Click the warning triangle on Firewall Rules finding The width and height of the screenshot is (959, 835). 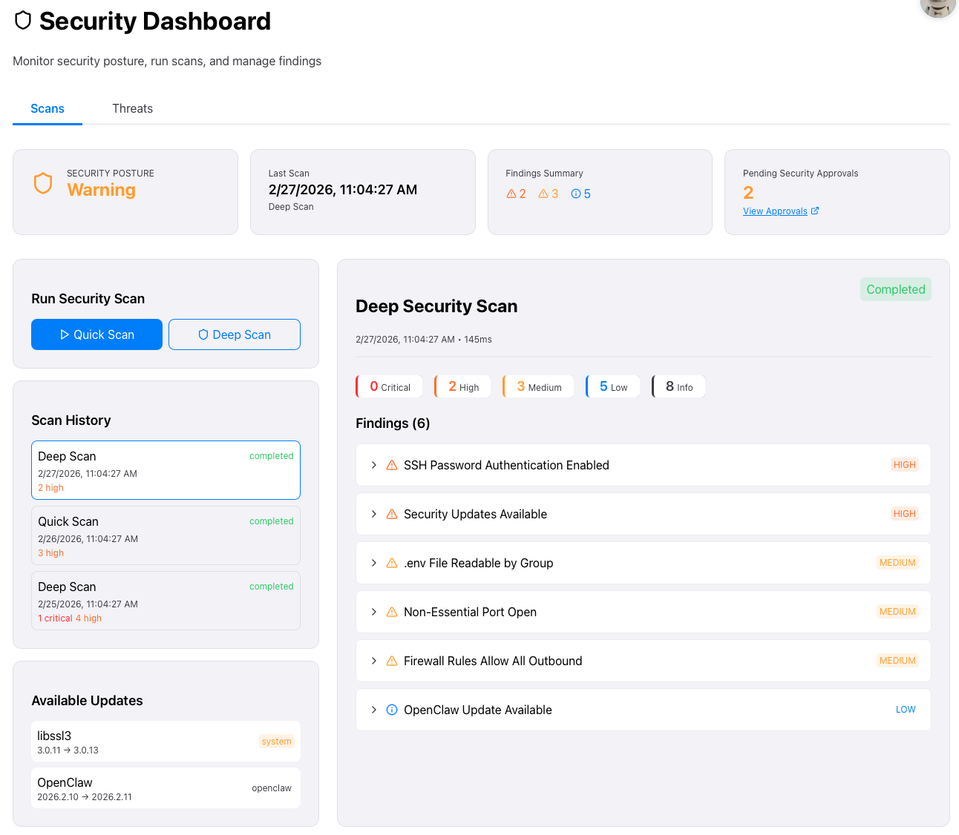point(391,661)
